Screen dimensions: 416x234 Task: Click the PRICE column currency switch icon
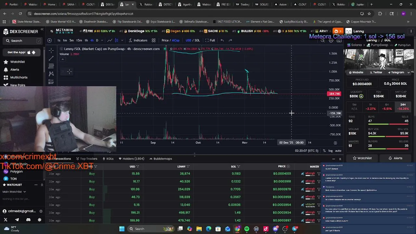pos(288,166)
